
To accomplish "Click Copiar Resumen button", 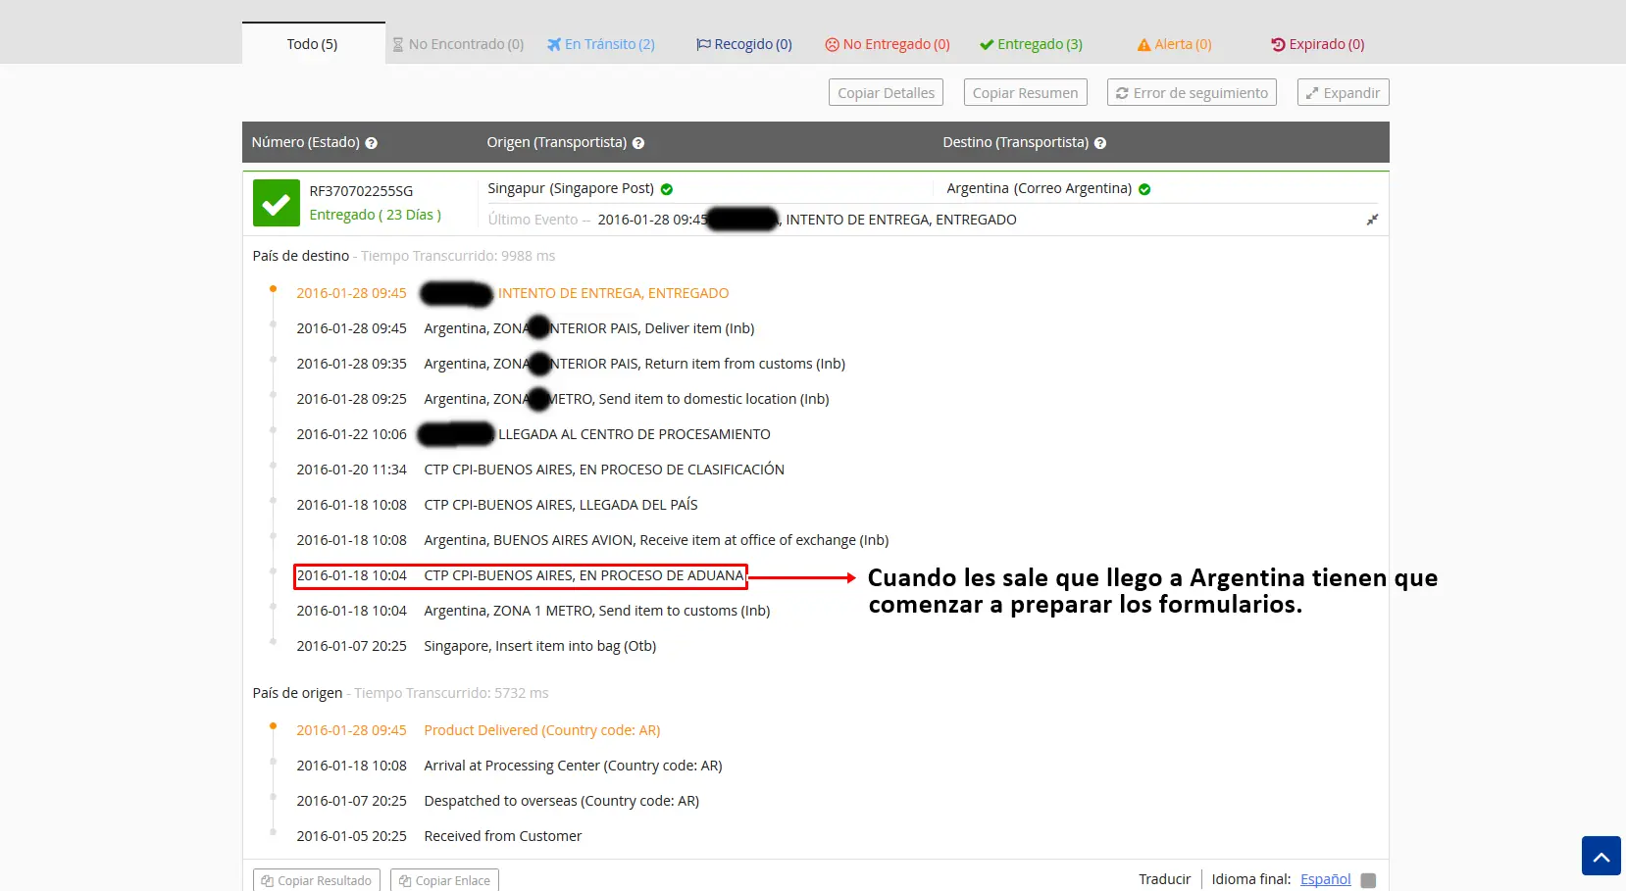I will point(1025,92).
